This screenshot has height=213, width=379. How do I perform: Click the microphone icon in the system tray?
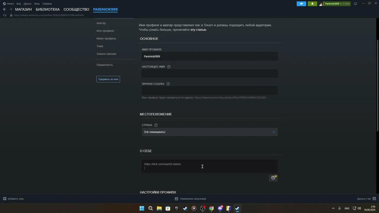point(340,208)
